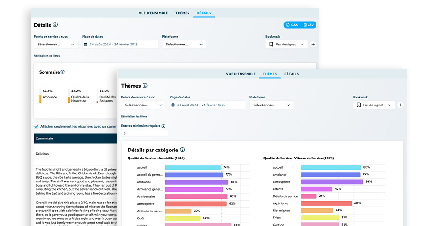Click accueil 74% bar in Amabilité chart
The height and width of the screenshot is (226, 436).
(193, 167)
